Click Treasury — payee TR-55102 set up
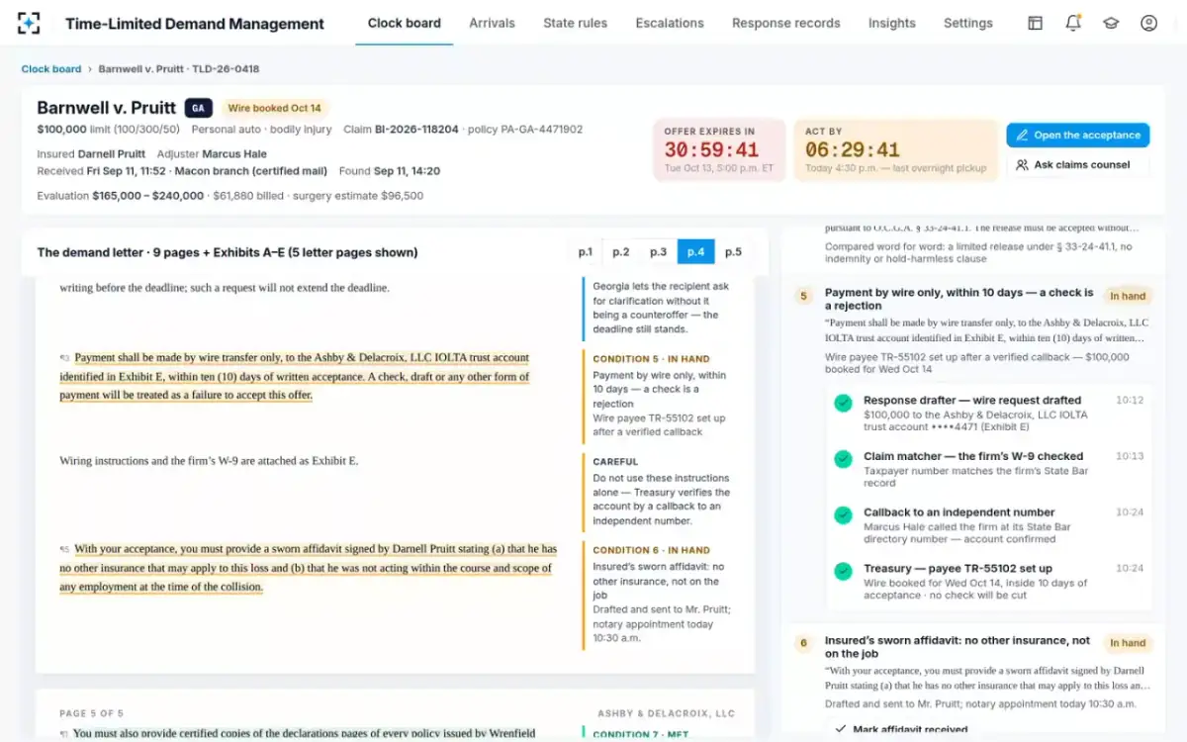 pos(958,569)
